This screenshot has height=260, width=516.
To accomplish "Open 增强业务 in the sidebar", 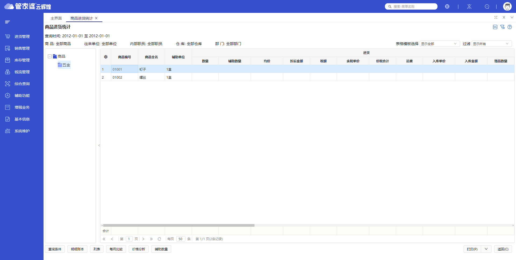I will 22,107.
